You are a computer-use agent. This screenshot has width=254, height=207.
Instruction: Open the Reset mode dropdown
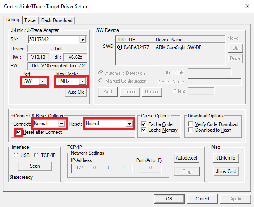[x=129, y=124]
